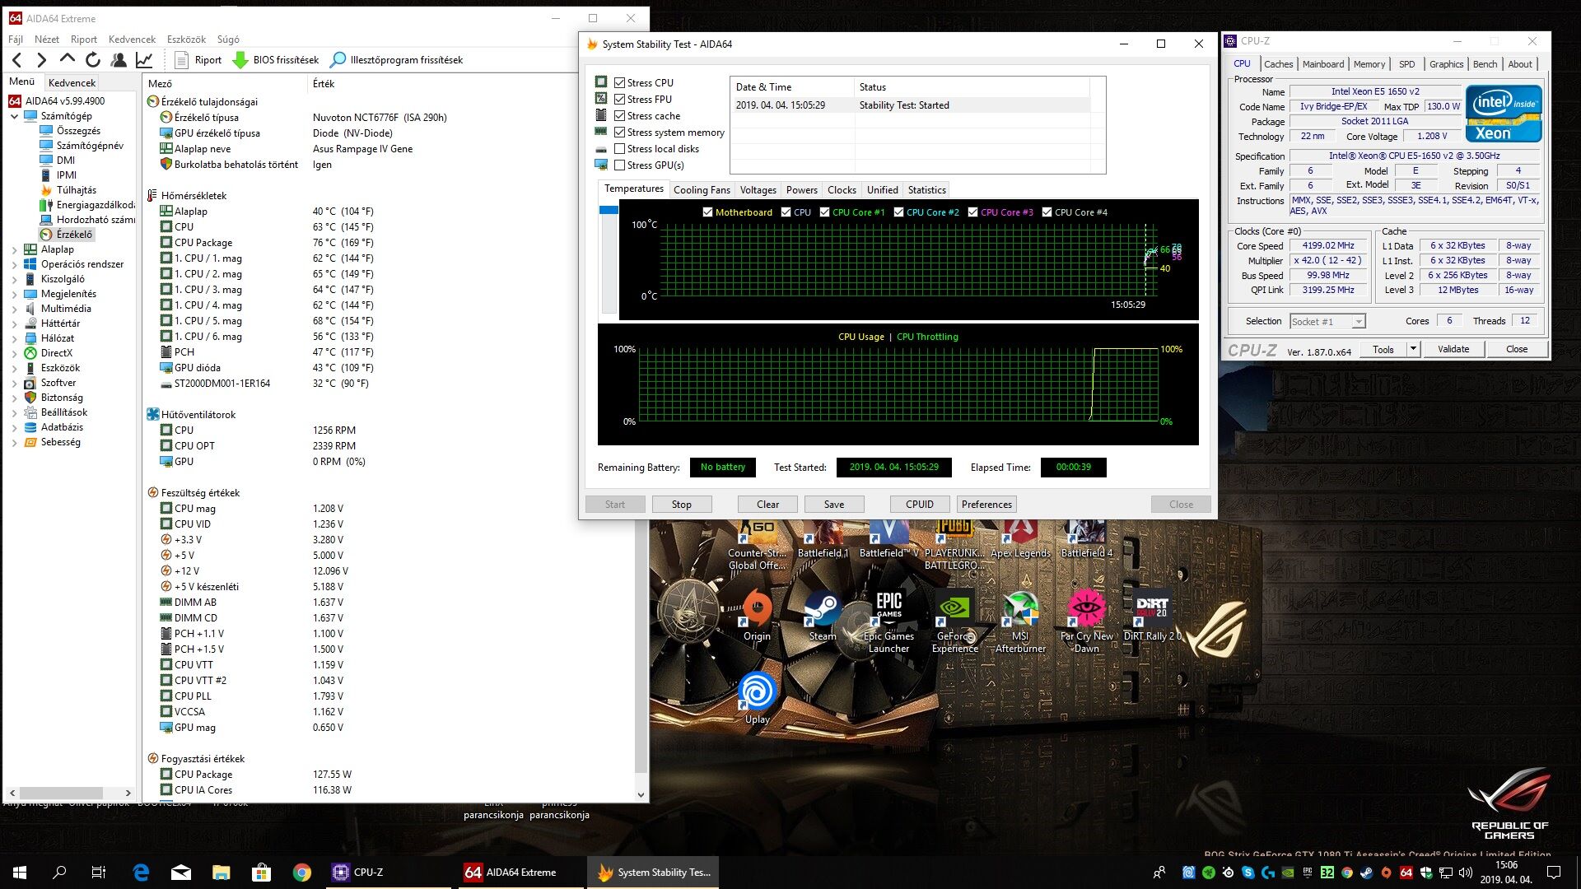The width and height of the screenshot is (1581, 889).
Task: Click the CPU-Z Validate button
Action: point(1453,349)
